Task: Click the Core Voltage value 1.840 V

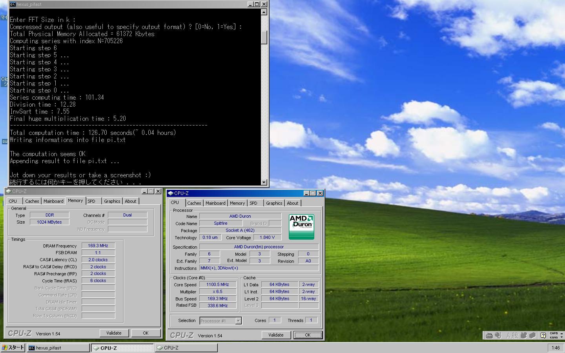Action: pos(268,237)
